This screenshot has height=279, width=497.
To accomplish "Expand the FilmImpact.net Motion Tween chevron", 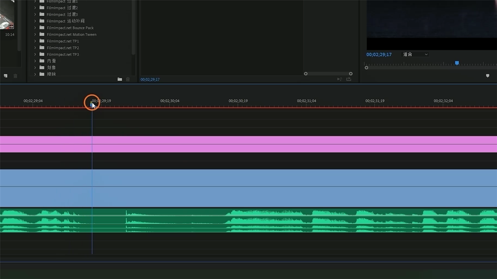I will [x=35, y=34].
